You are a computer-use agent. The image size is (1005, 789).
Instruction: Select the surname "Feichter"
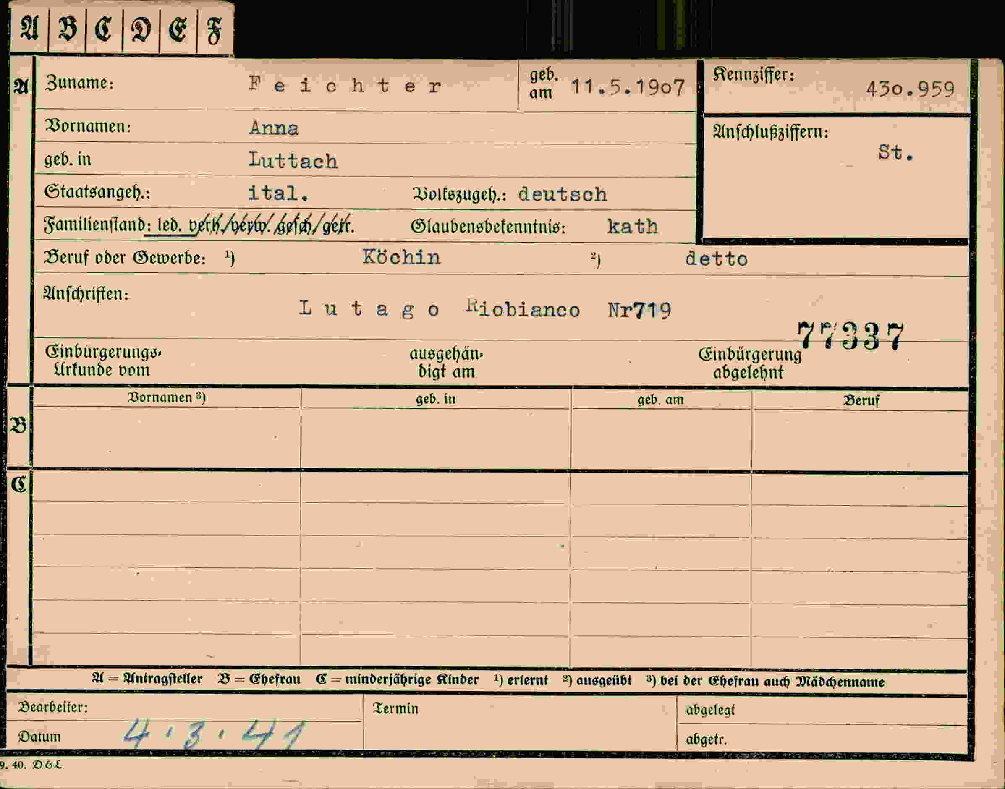345,85
